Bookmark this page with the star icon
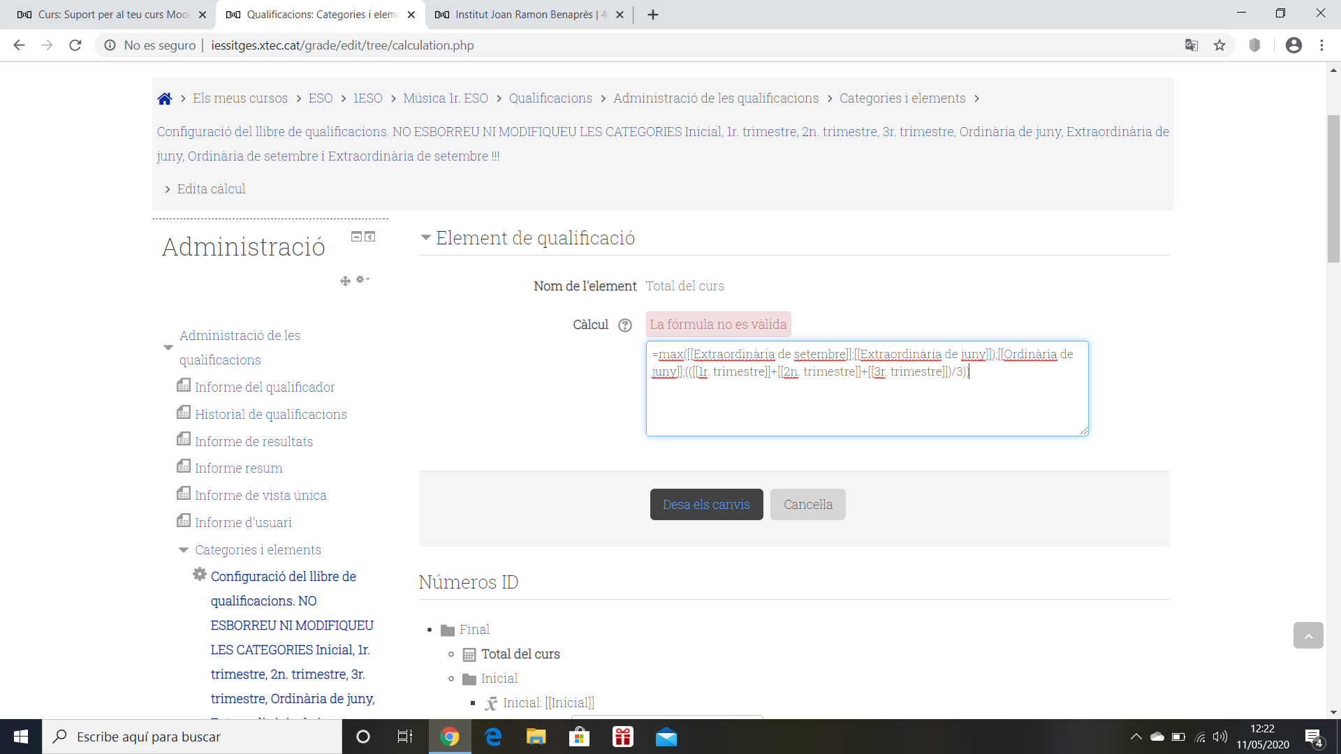This screenshot has height=754, width=1341. point(1219,45)
